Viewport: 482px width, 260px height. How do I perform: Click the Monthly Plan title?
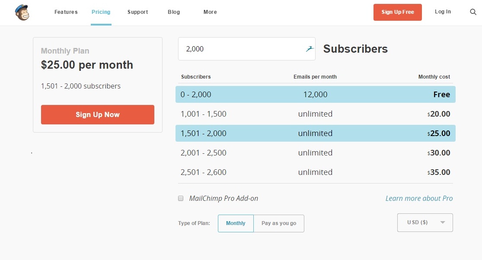click(x=65, y=51)
